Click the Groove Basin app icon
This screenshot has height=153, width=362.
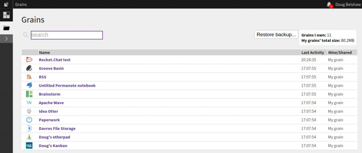tap(29, 68)
